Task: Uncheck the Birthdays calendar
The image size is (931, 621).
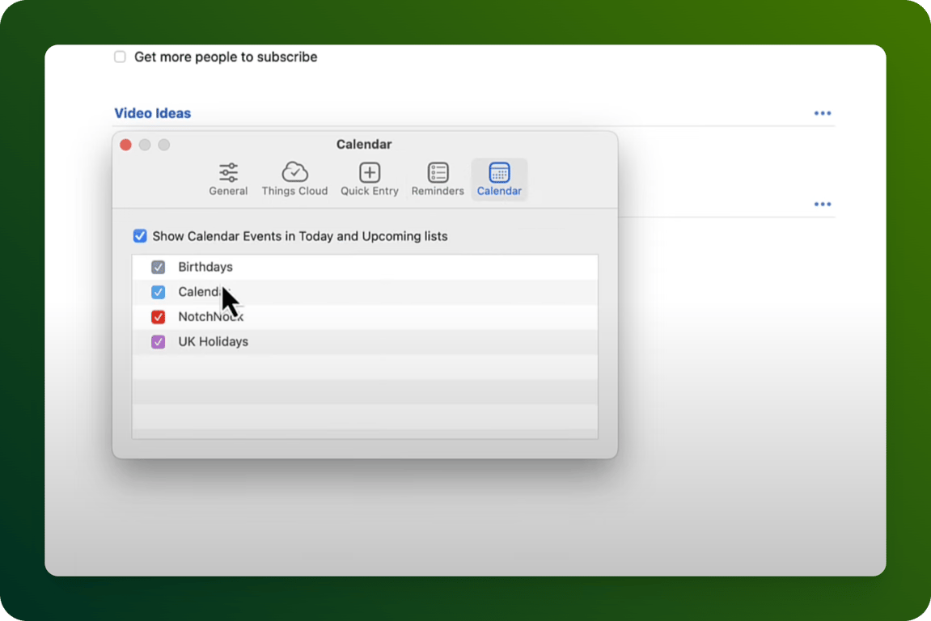Action: (x=158, y=267)
